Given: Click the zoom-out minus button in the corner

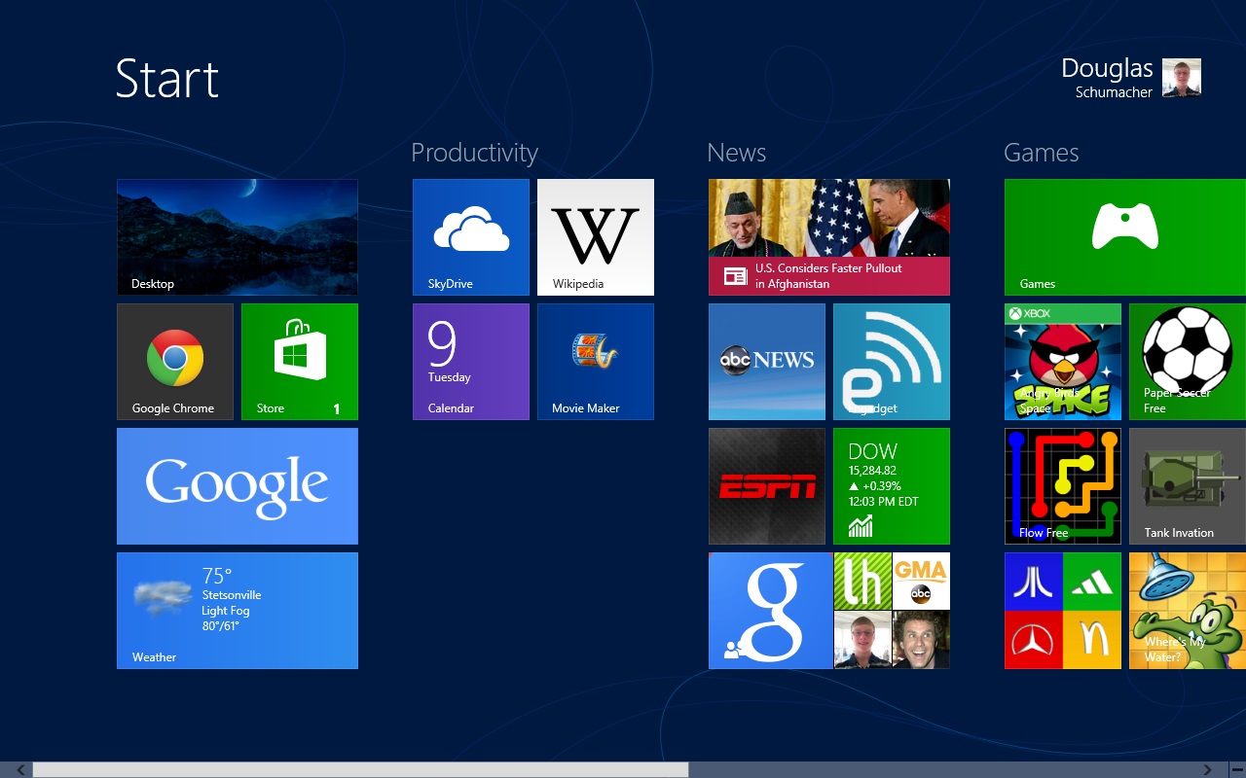Looking at the screenshot, I should [x=1236, y=770].
